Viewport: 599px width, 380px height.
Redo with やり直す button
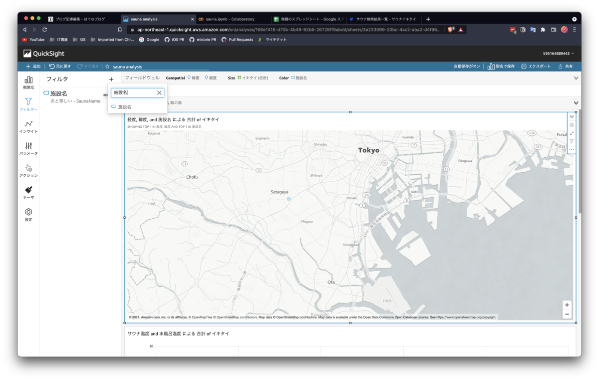pos(88,66)
